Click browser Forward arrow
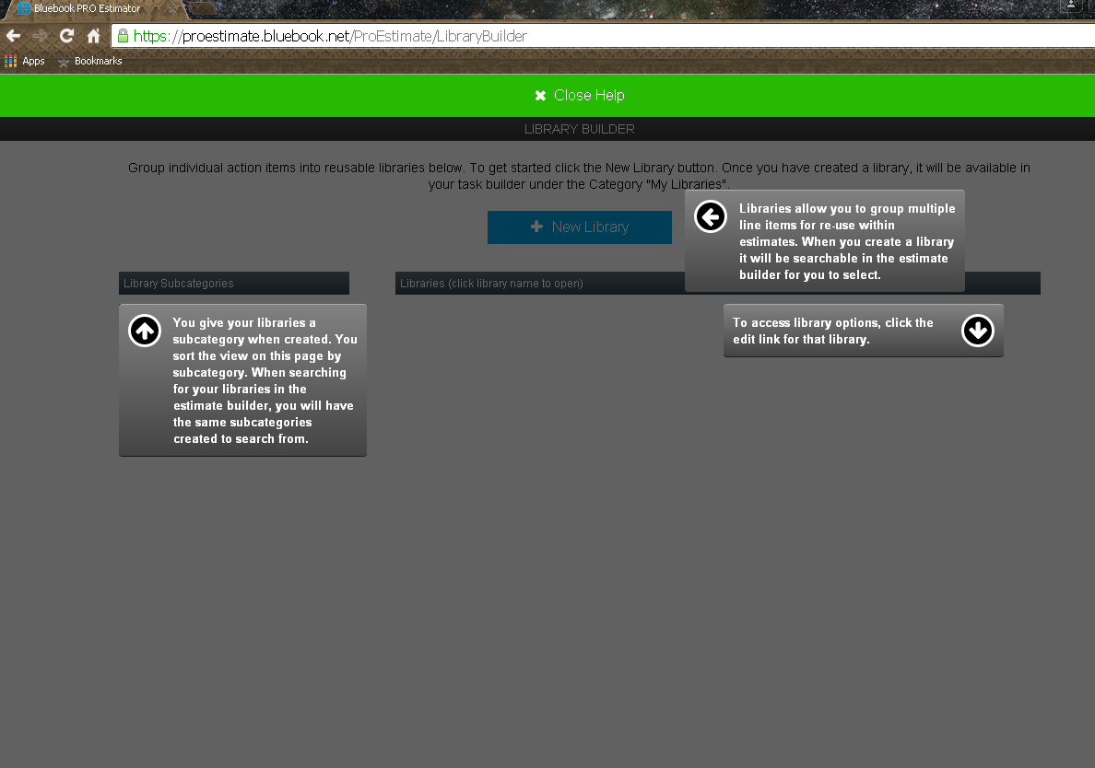The height and width of the screenshot is (768, 1095). (x=40, y=36)
